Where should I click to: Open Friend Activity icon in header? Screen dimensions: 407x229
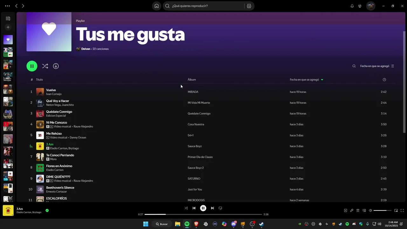[x=360, y=6]
